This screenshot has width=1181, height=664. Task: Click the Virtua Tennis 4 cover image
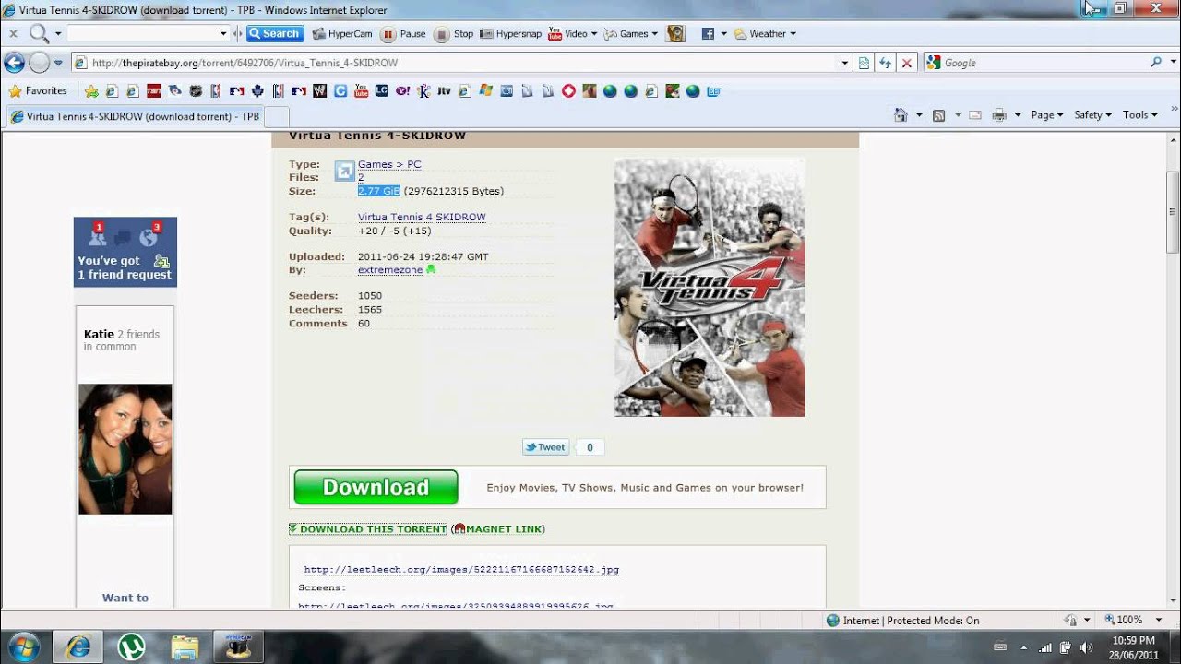point(710,288)
